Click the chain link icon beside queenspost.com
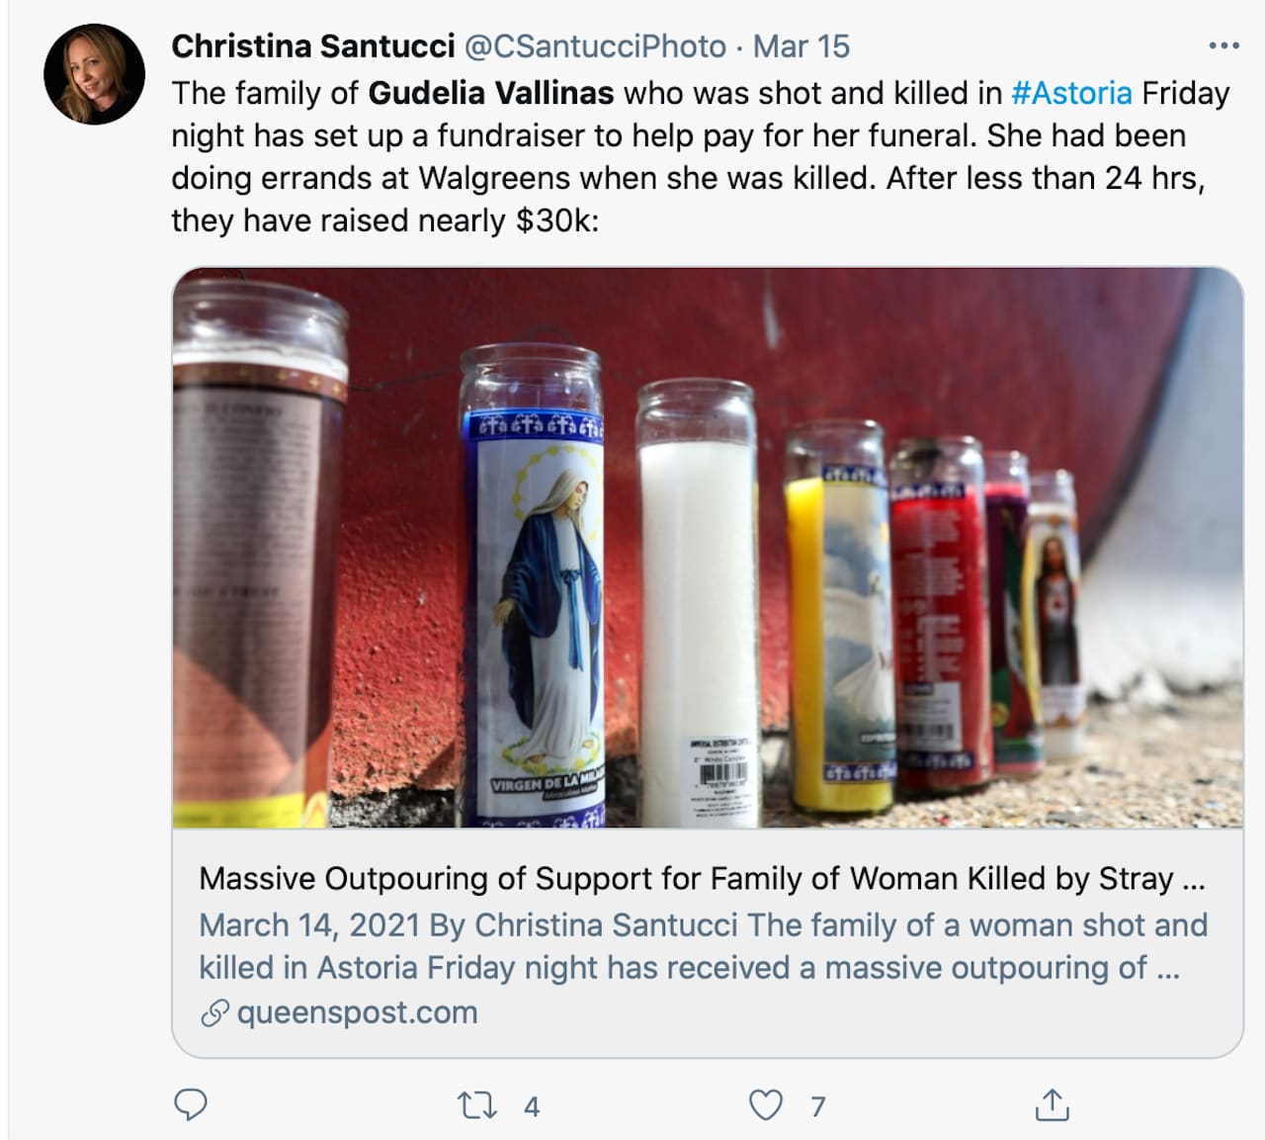1265x1140 pixels. (214, 1013)
